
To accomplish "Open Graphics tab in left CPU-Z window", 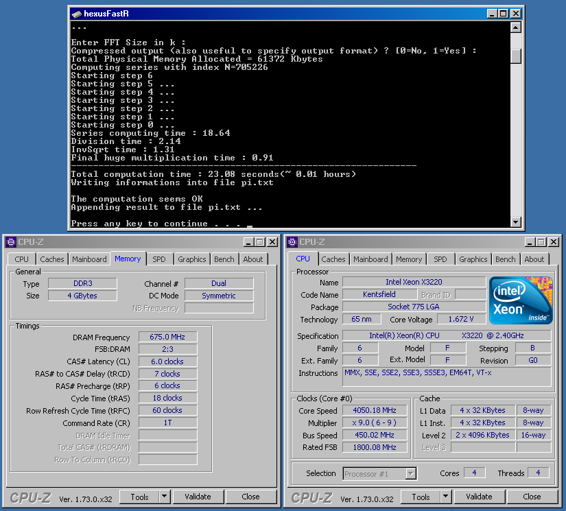I will pyautogui.click(x=192, y=259).
